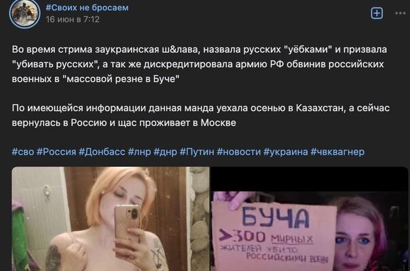Click the #лнр hashtag

139,152
